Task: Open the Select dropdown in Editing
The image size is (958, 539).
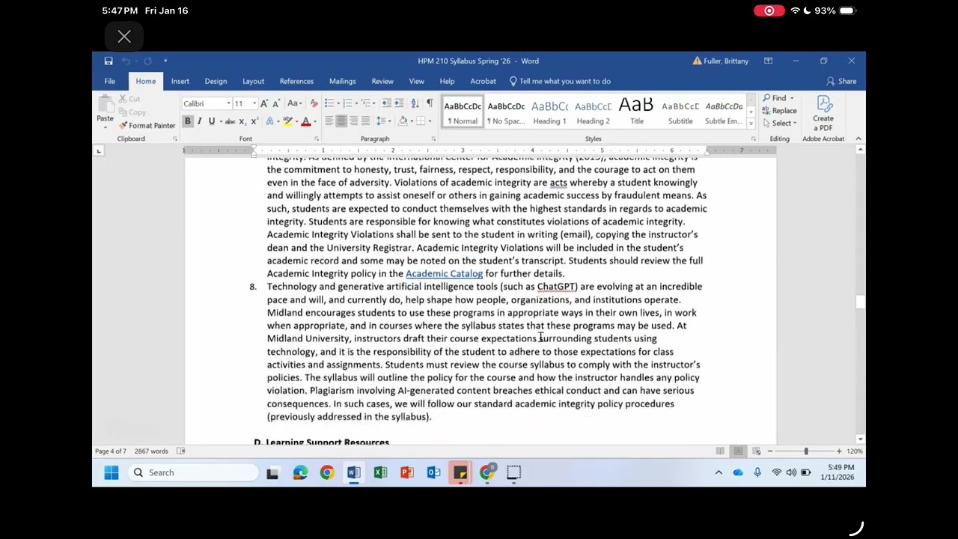Action: coord(780,124)
